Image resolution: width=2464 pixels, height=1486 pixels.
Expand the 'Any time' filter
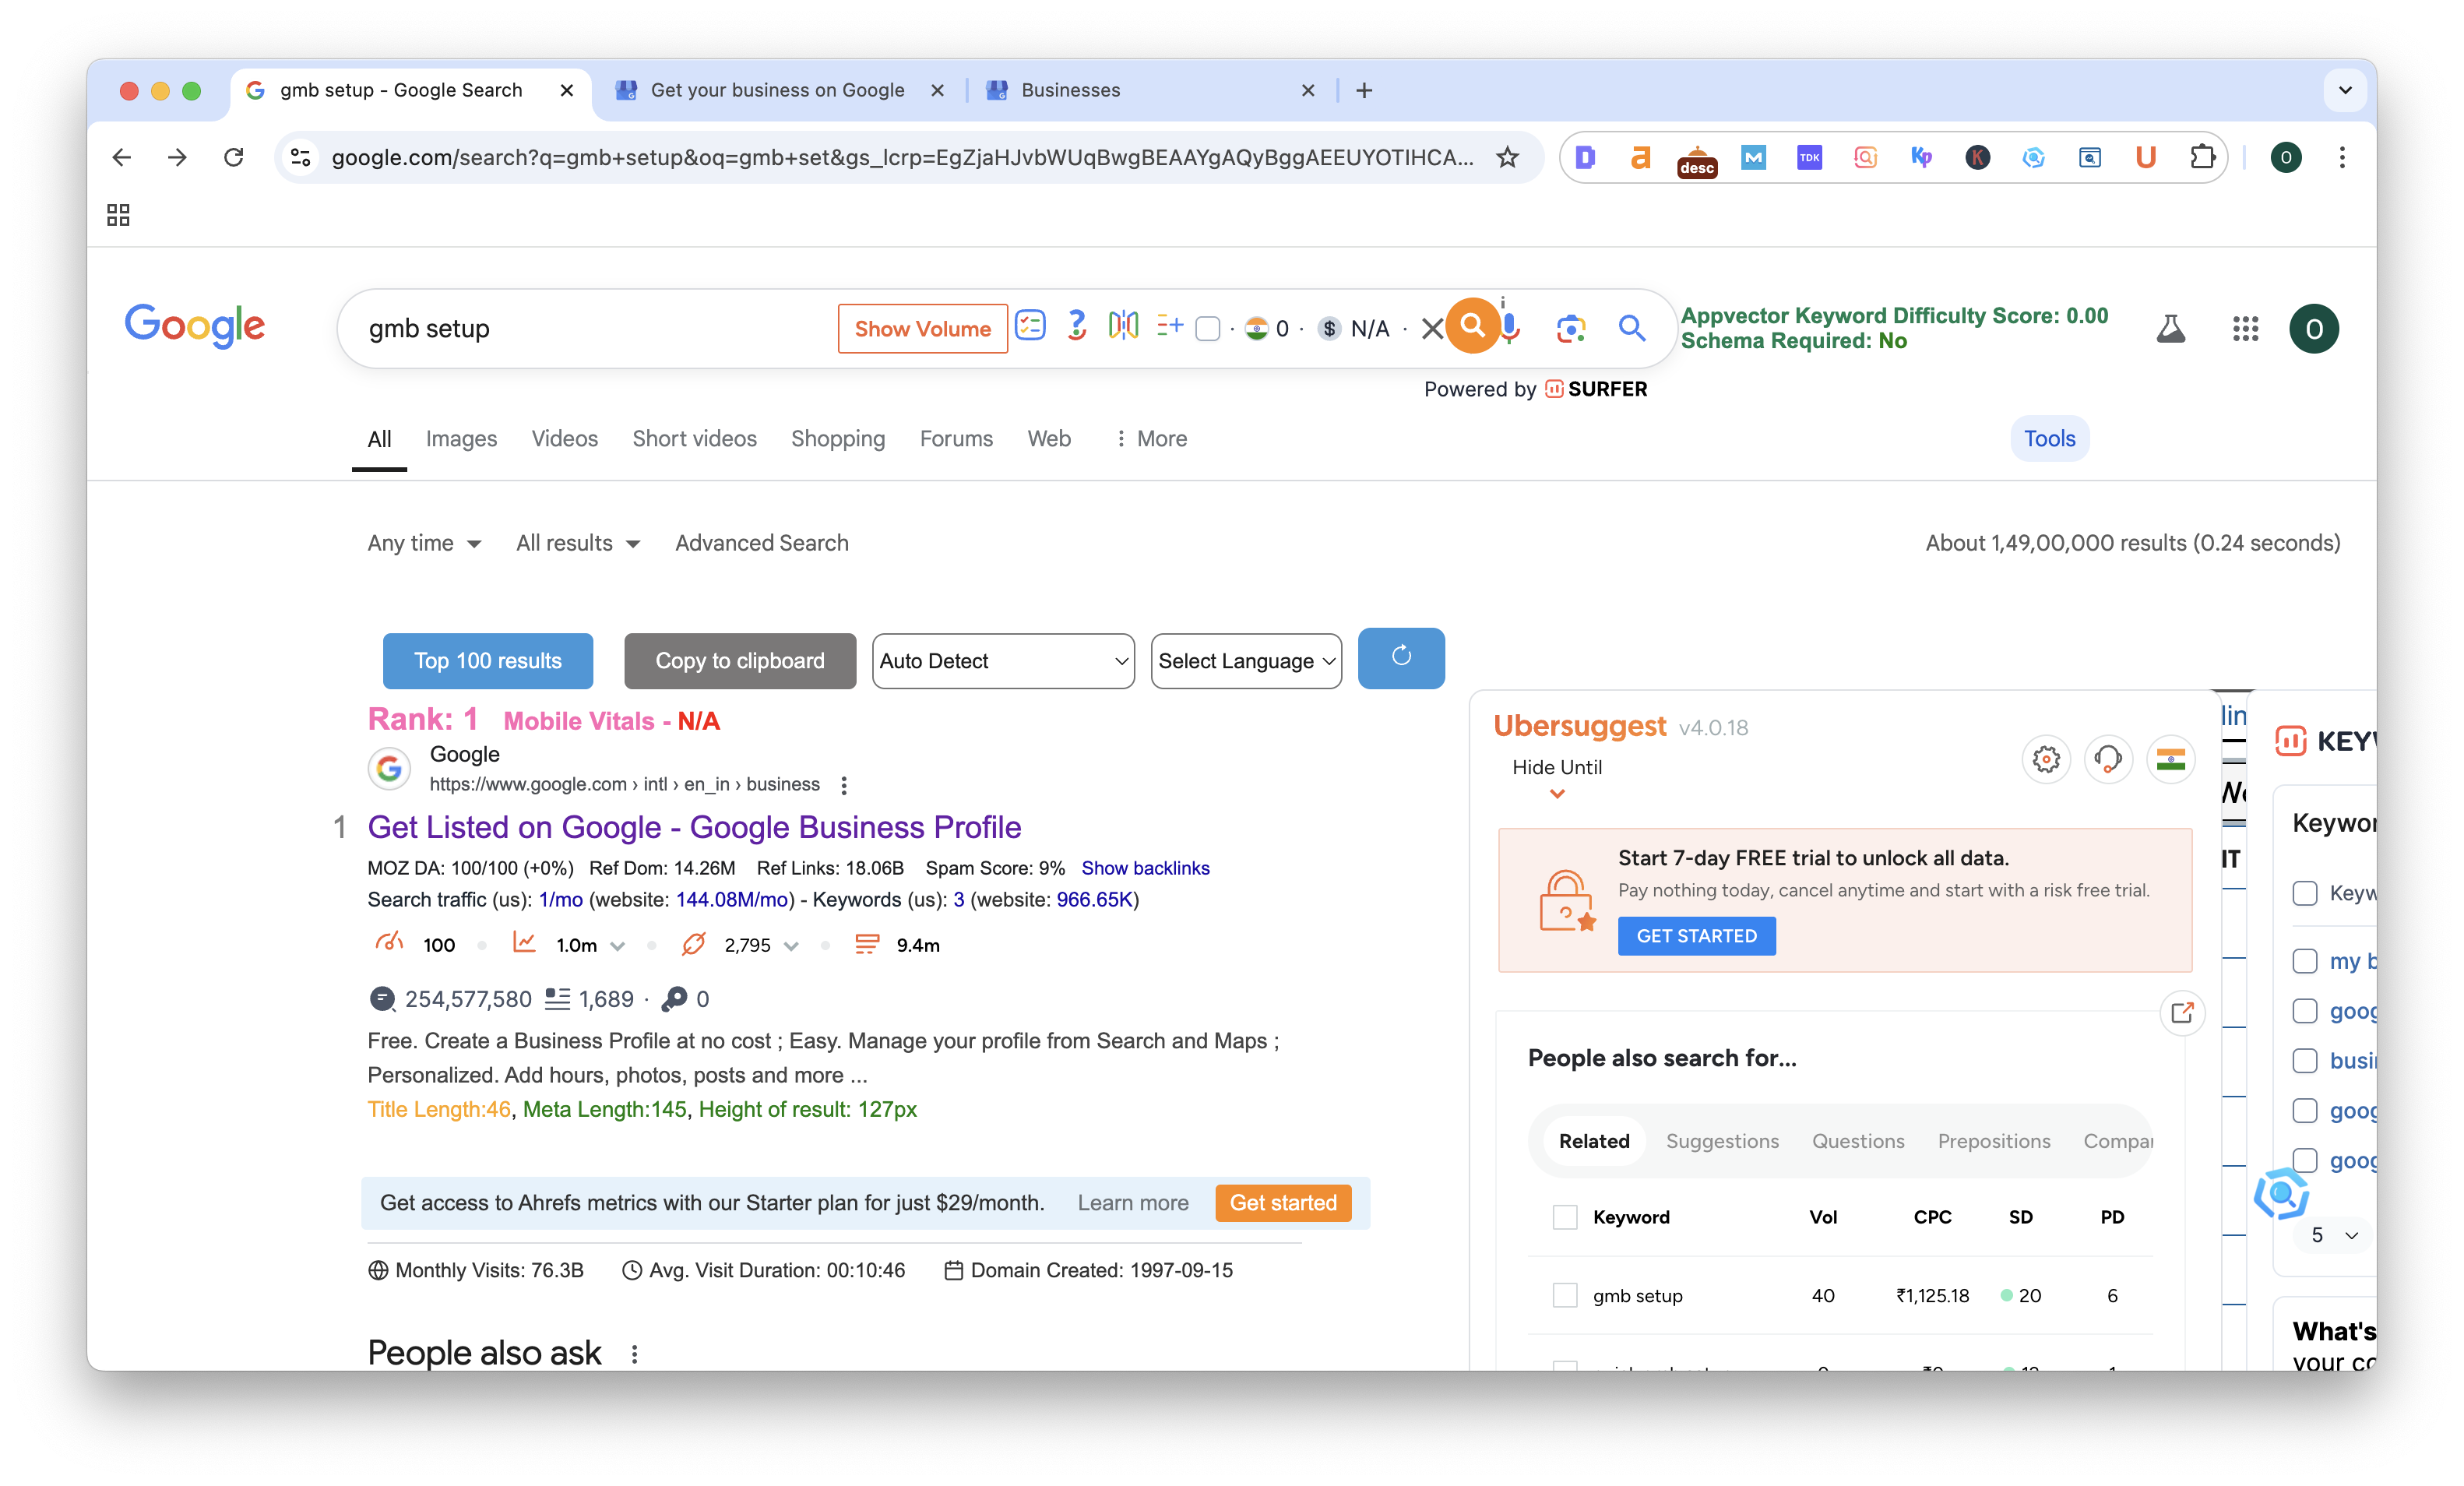tap(424, 543)
